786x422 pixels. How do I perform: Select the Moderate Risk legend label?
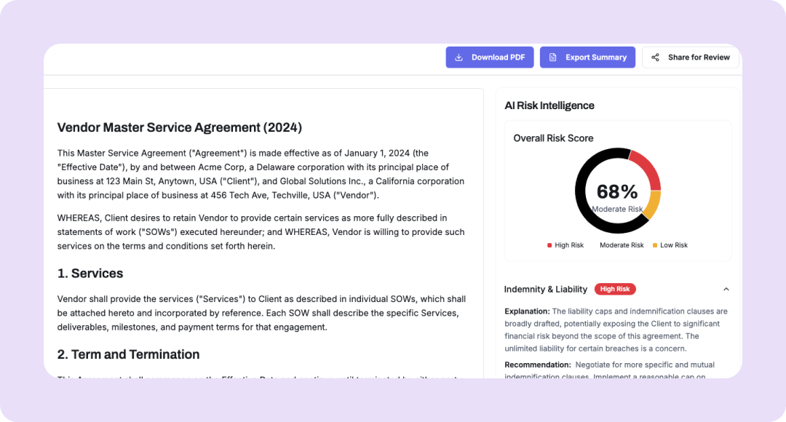click(622, 245)
